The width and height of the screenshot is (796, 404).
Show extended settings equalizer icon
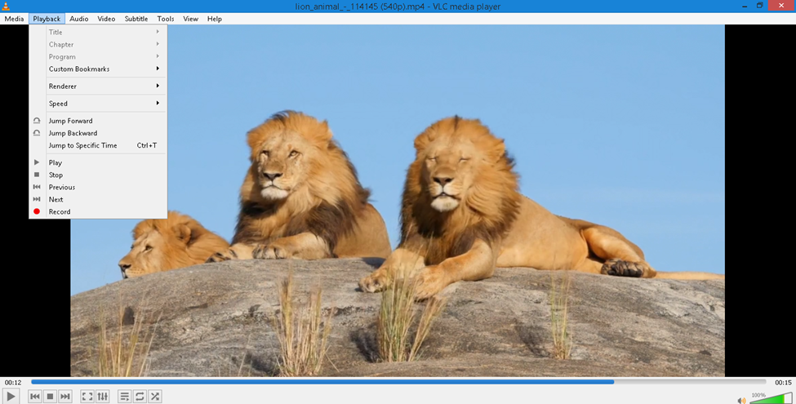pos(103,397)
